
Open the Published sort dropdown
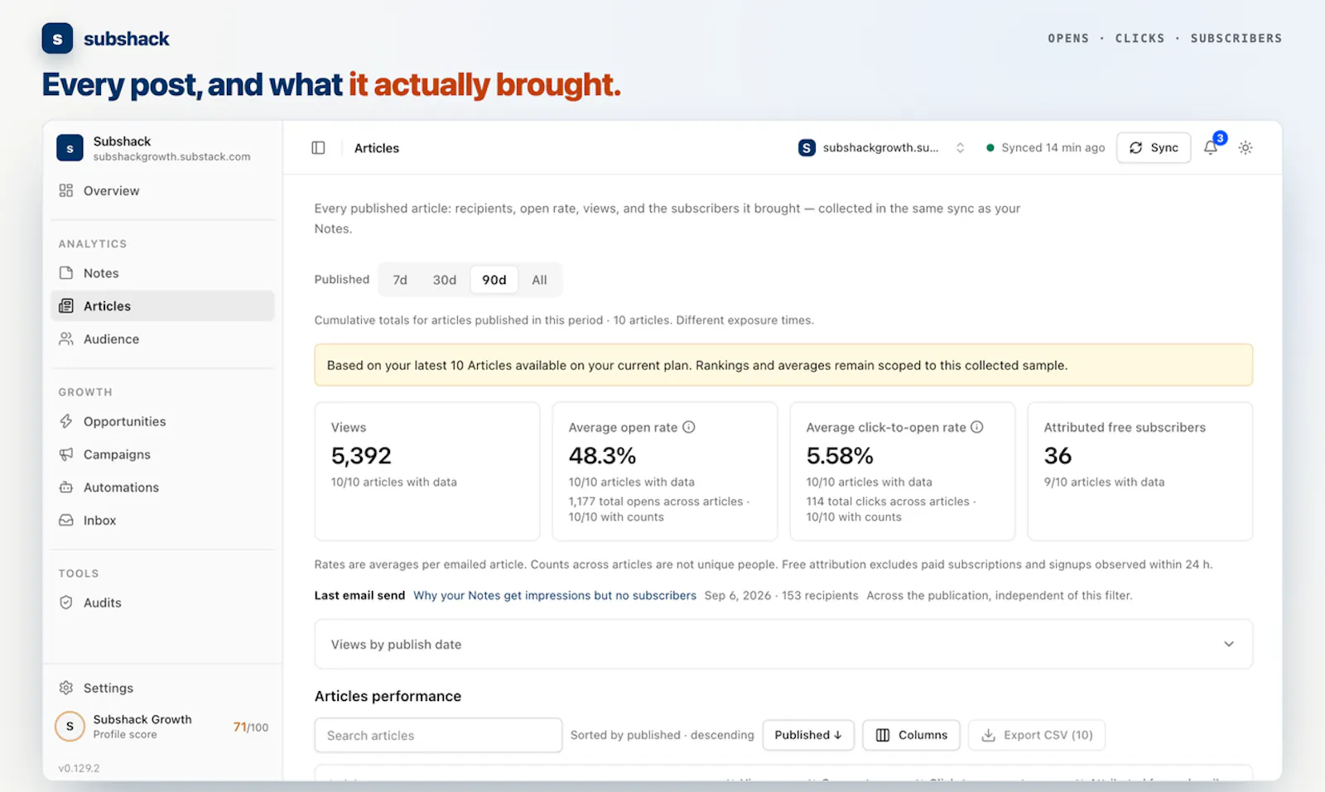tap(808, 735)
